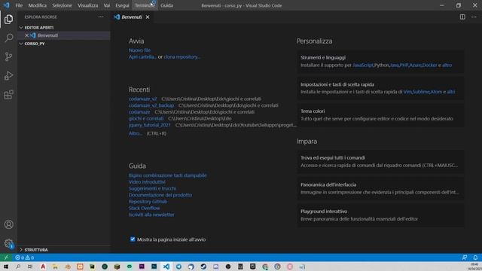Image resolution: width=482 pixels, height=271 pixels.
Task: Open the Video introduttivi link
Action: [147, 182]
